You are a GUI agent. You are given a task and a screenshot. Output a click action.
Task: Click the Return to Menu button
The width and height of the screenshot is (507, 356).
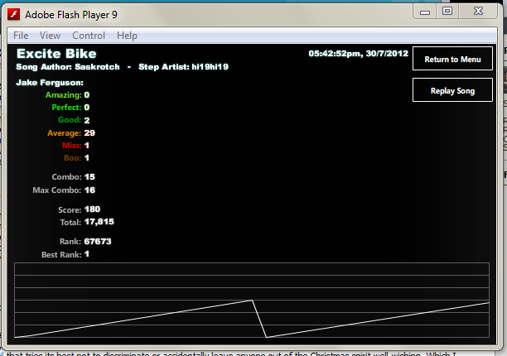[x=452, y=59]
